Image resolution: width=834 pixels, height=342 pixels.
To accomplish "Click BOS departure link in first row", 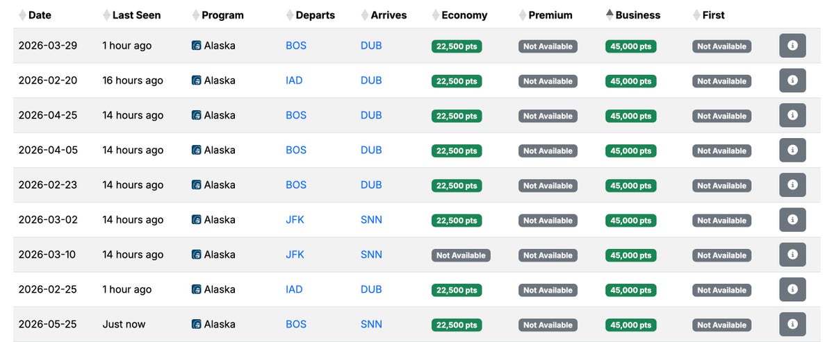I will click(296, 46).
